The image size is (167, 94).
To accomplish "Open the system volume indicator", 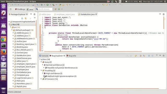I will (140, 1).
